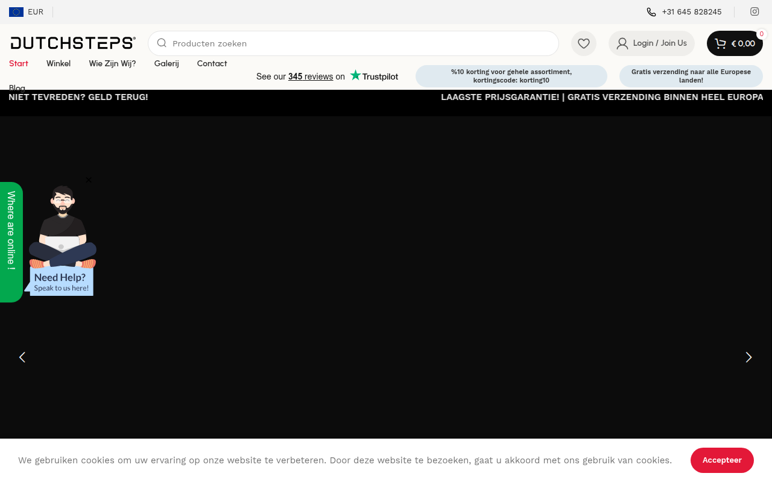Click the shopping cart button
This screenshot has height=482, width=772.
pos(735,43)
